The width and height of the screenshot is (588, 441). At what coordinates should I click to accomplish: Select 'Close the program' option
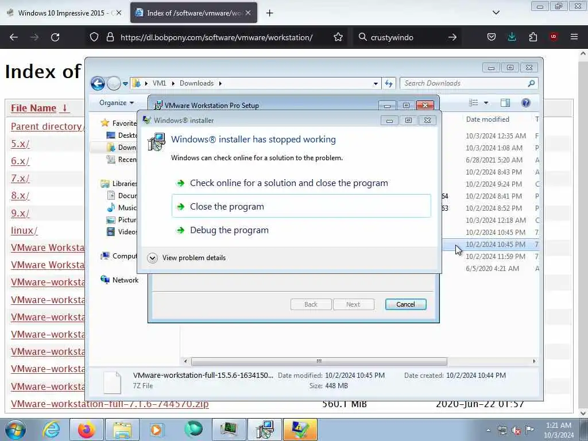[x=301, y=206]
